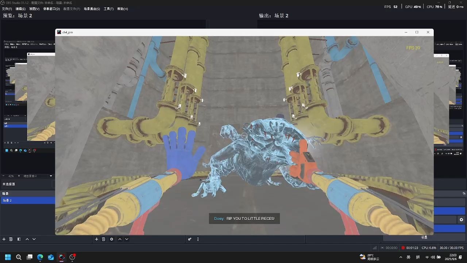Screen dimensions: 467x263
Task: Launch Microsoft Edge from taskbar
Action: 40,257
